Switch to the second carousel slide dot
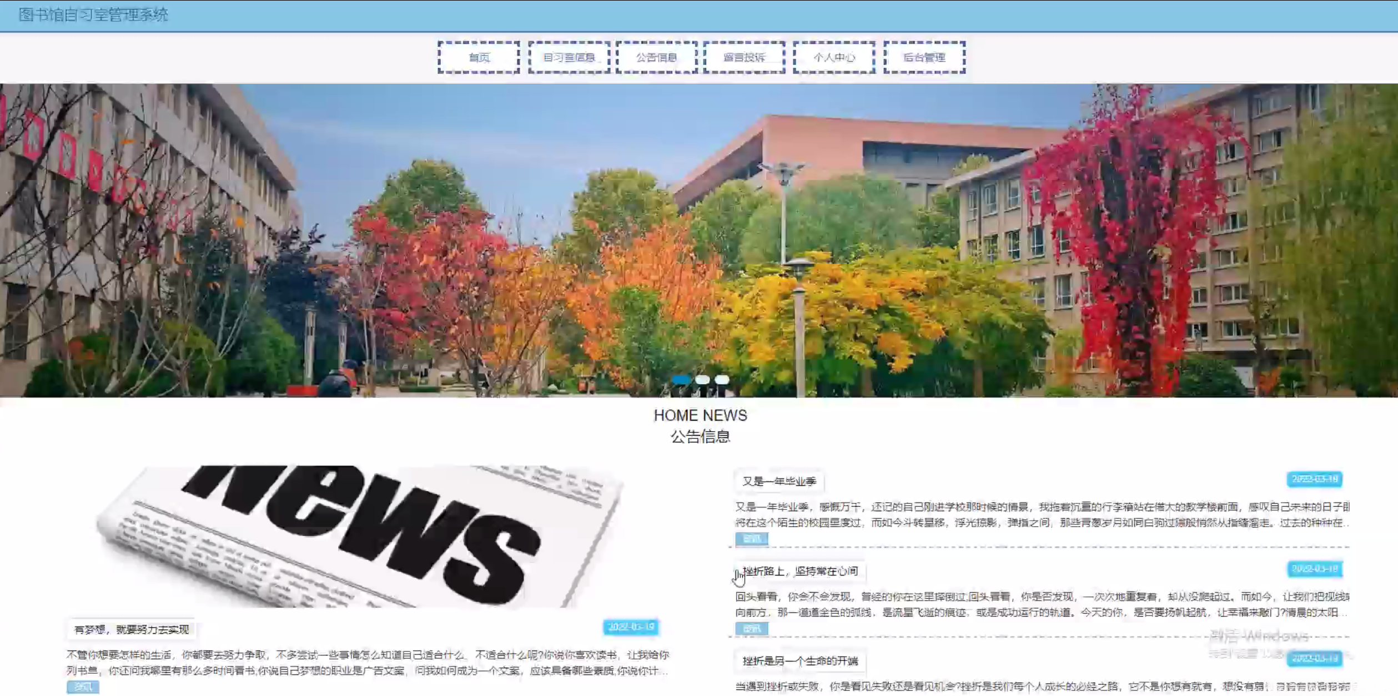 pos(702,380)
